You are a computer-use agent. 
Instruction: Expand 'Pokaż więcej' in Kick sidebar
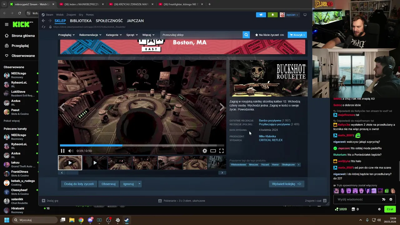coord(12,121)
